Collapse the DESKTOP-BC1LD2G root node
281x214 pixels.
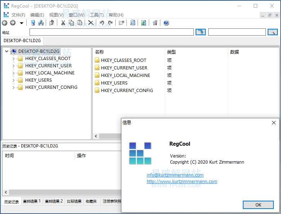6,51
